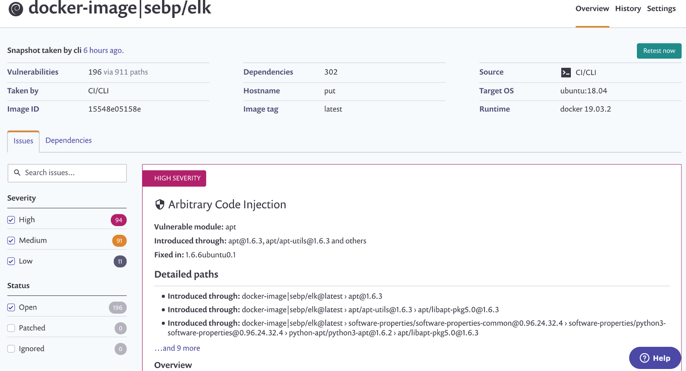
Task: Open the Overview top navigation tab
Action: [x=592, y=9]
